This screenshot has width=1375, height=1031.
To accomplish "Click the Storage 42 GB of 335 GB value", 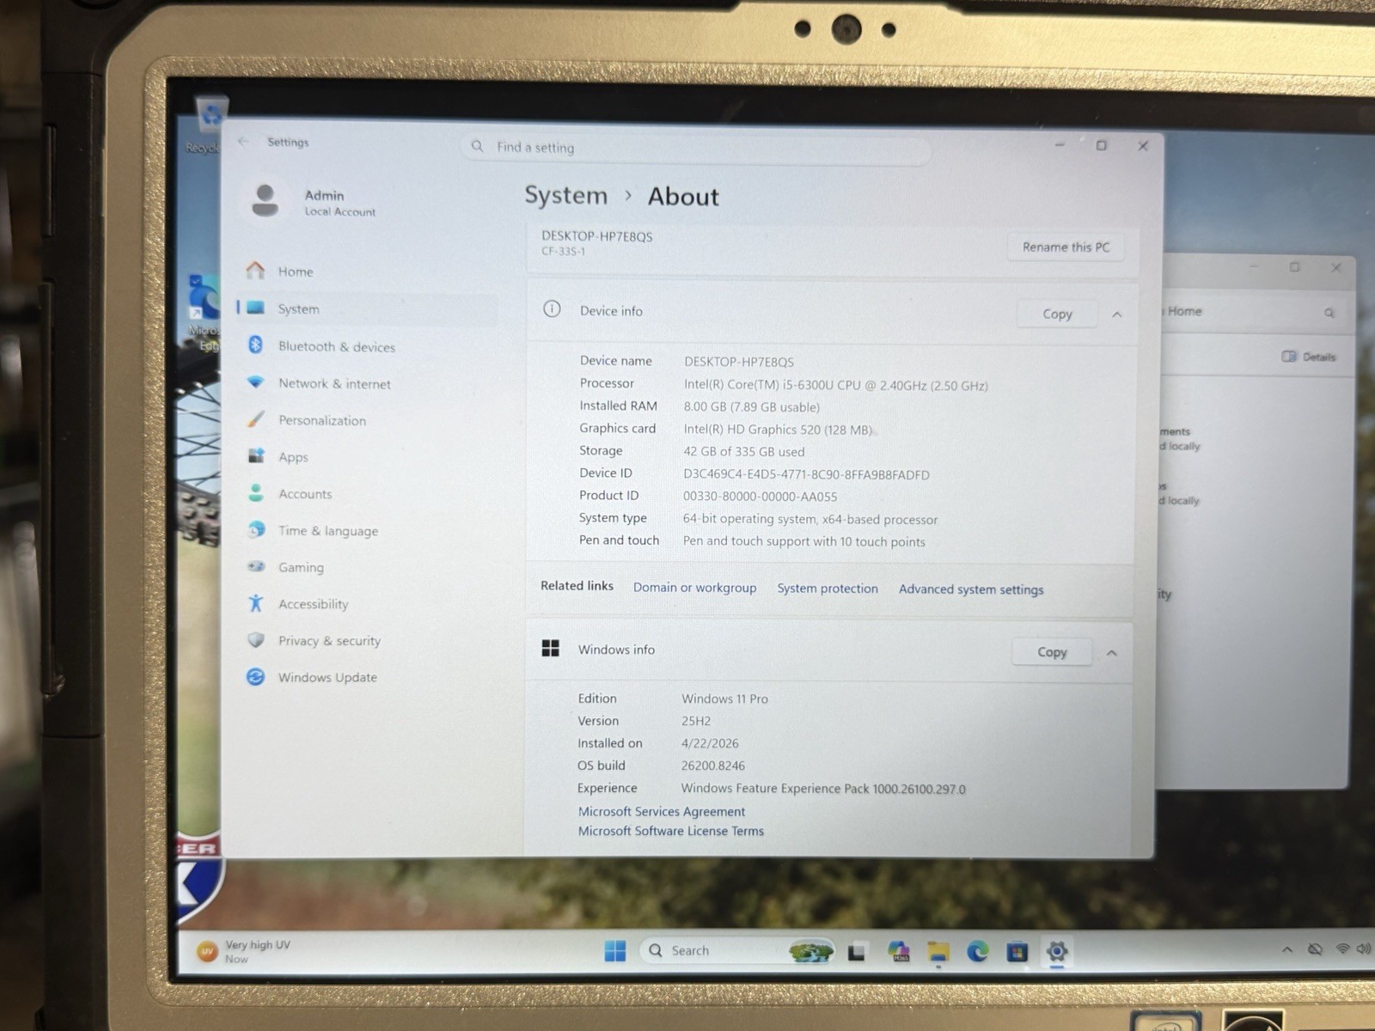I will [743, 452].
